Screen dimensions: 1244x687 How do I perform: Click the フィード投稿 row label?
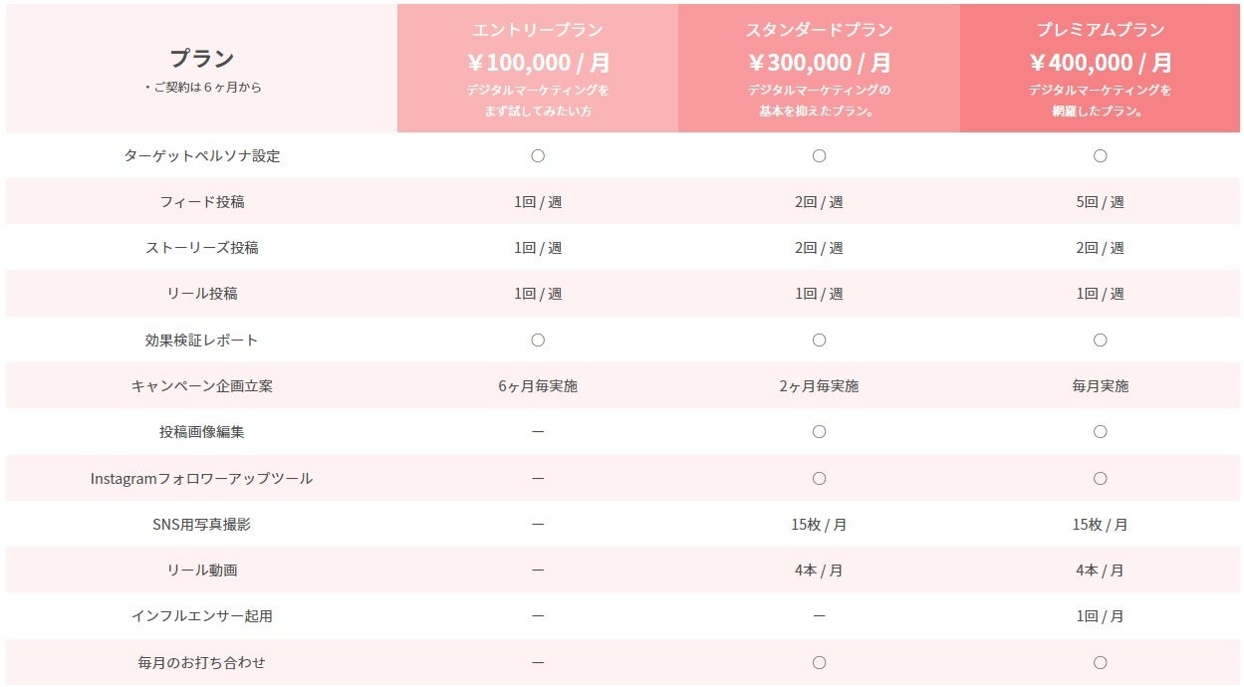click(201, 202)
